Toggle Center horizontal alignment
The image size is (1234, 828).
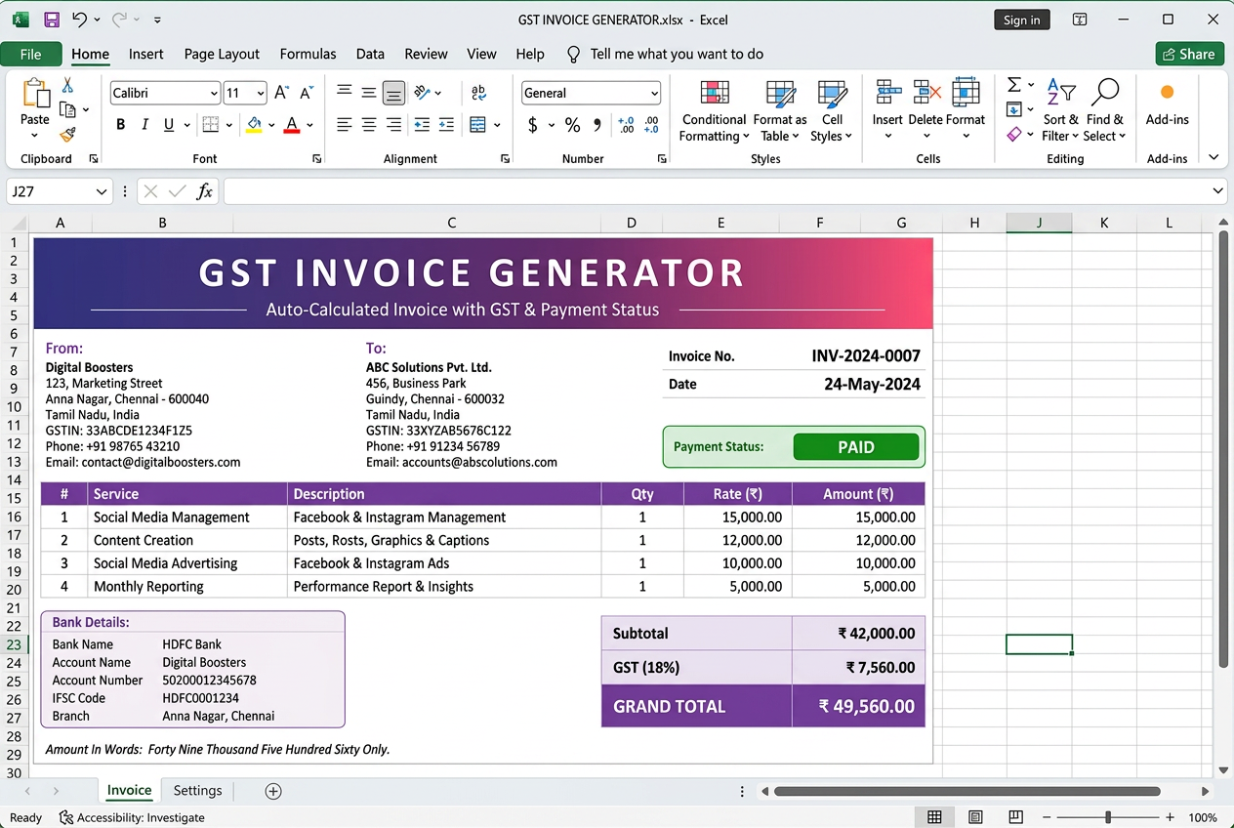click(369, 124)
